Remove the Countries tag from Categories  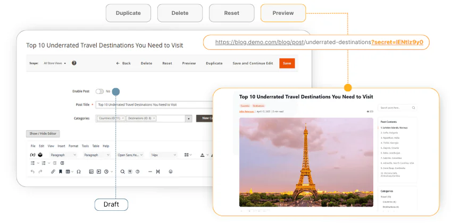(123, 118)
